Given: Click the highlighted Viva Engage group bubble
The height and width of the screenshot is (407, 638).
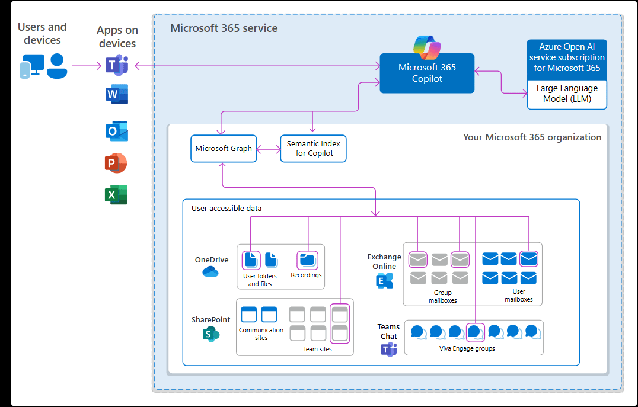Looking at the screenshot, I should pyautogui.click(x=475, y=332).
